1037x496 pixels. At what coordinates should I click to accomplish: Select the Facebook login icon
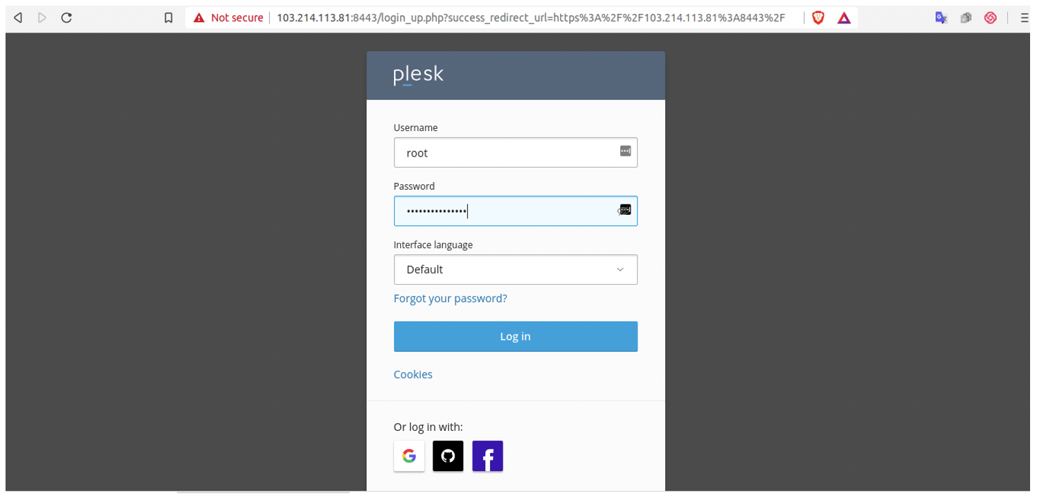[487, 456]
